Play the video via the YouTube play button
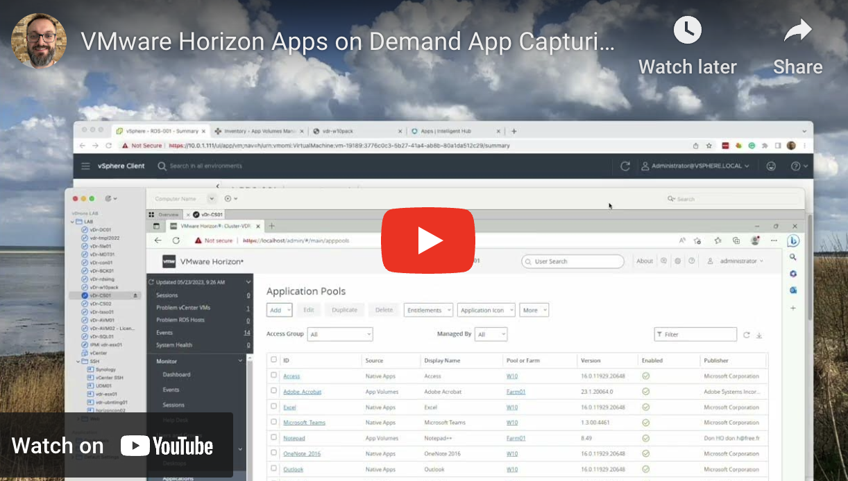Screen dimensions: 848x481 (428, 240)
